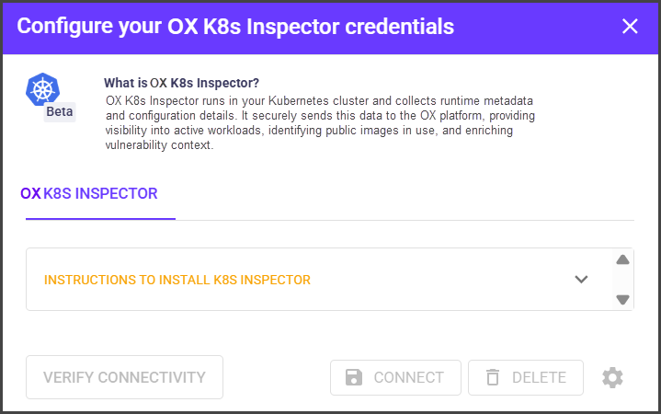This screenshot has height=414, width=661.
Task: Open settings with the gear icon
Action: (x=612, y=377)
